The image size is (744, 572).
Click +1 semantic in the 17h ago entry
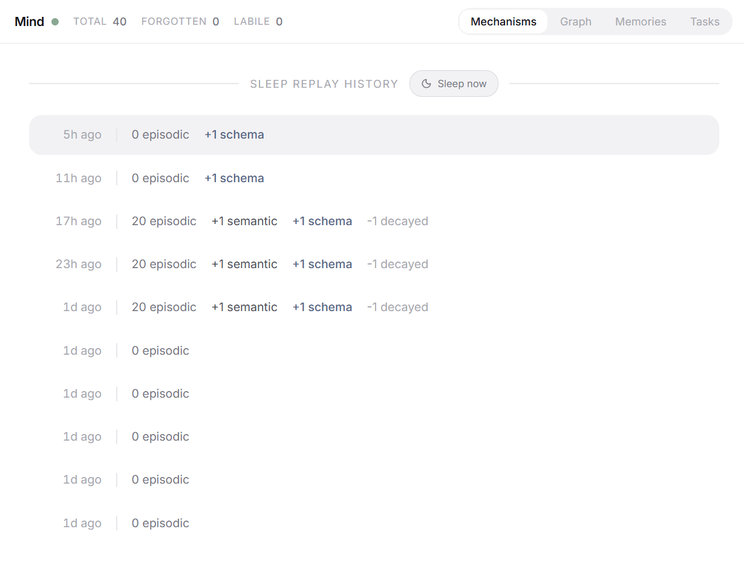tap(244, 221)
